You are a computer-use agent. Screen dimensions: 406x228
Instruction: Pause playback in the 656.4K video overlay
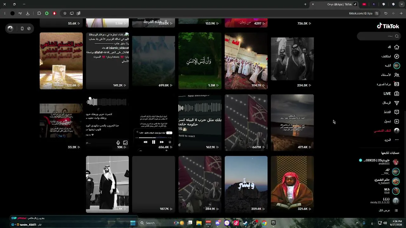[154, 142]
